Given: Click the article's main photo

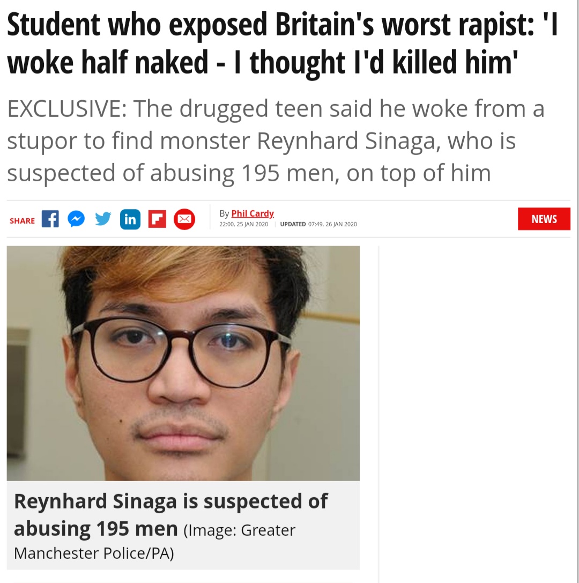Looking at the screenshot, I should 183,363.
